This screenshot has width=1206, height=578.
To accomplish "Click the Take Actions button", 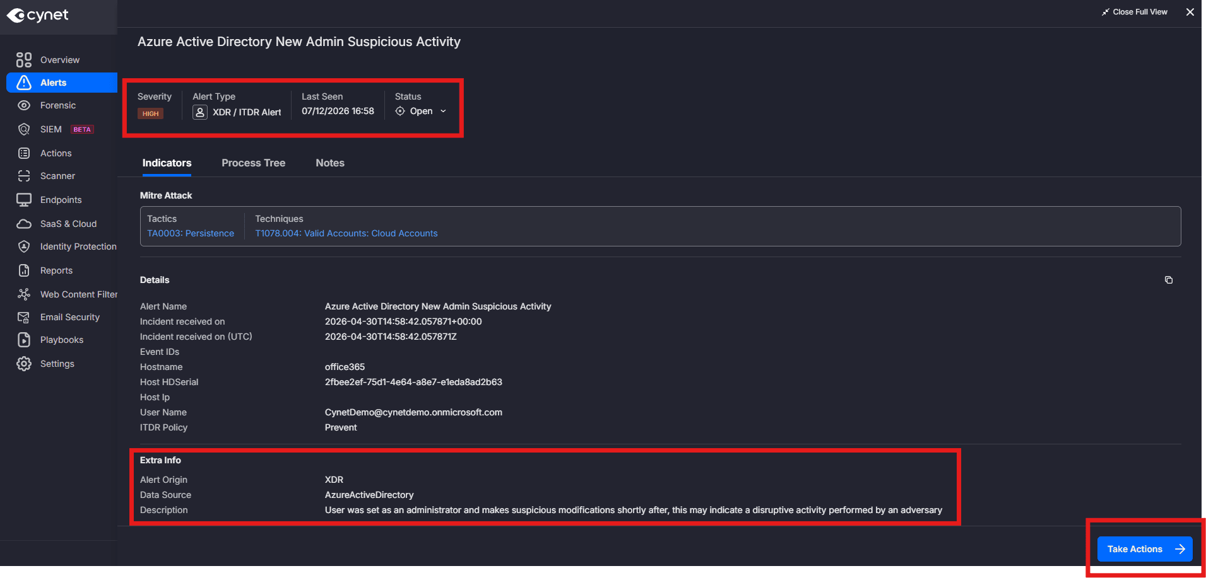I will click(1145, 549).
